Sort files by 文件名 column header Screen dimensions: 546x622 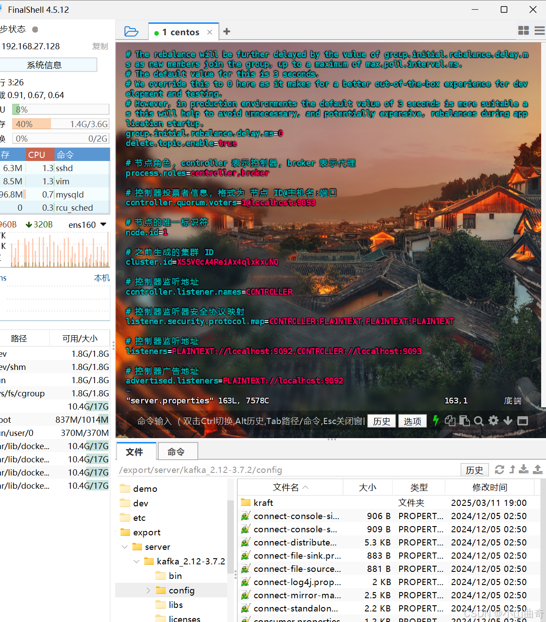pos(290,487)
